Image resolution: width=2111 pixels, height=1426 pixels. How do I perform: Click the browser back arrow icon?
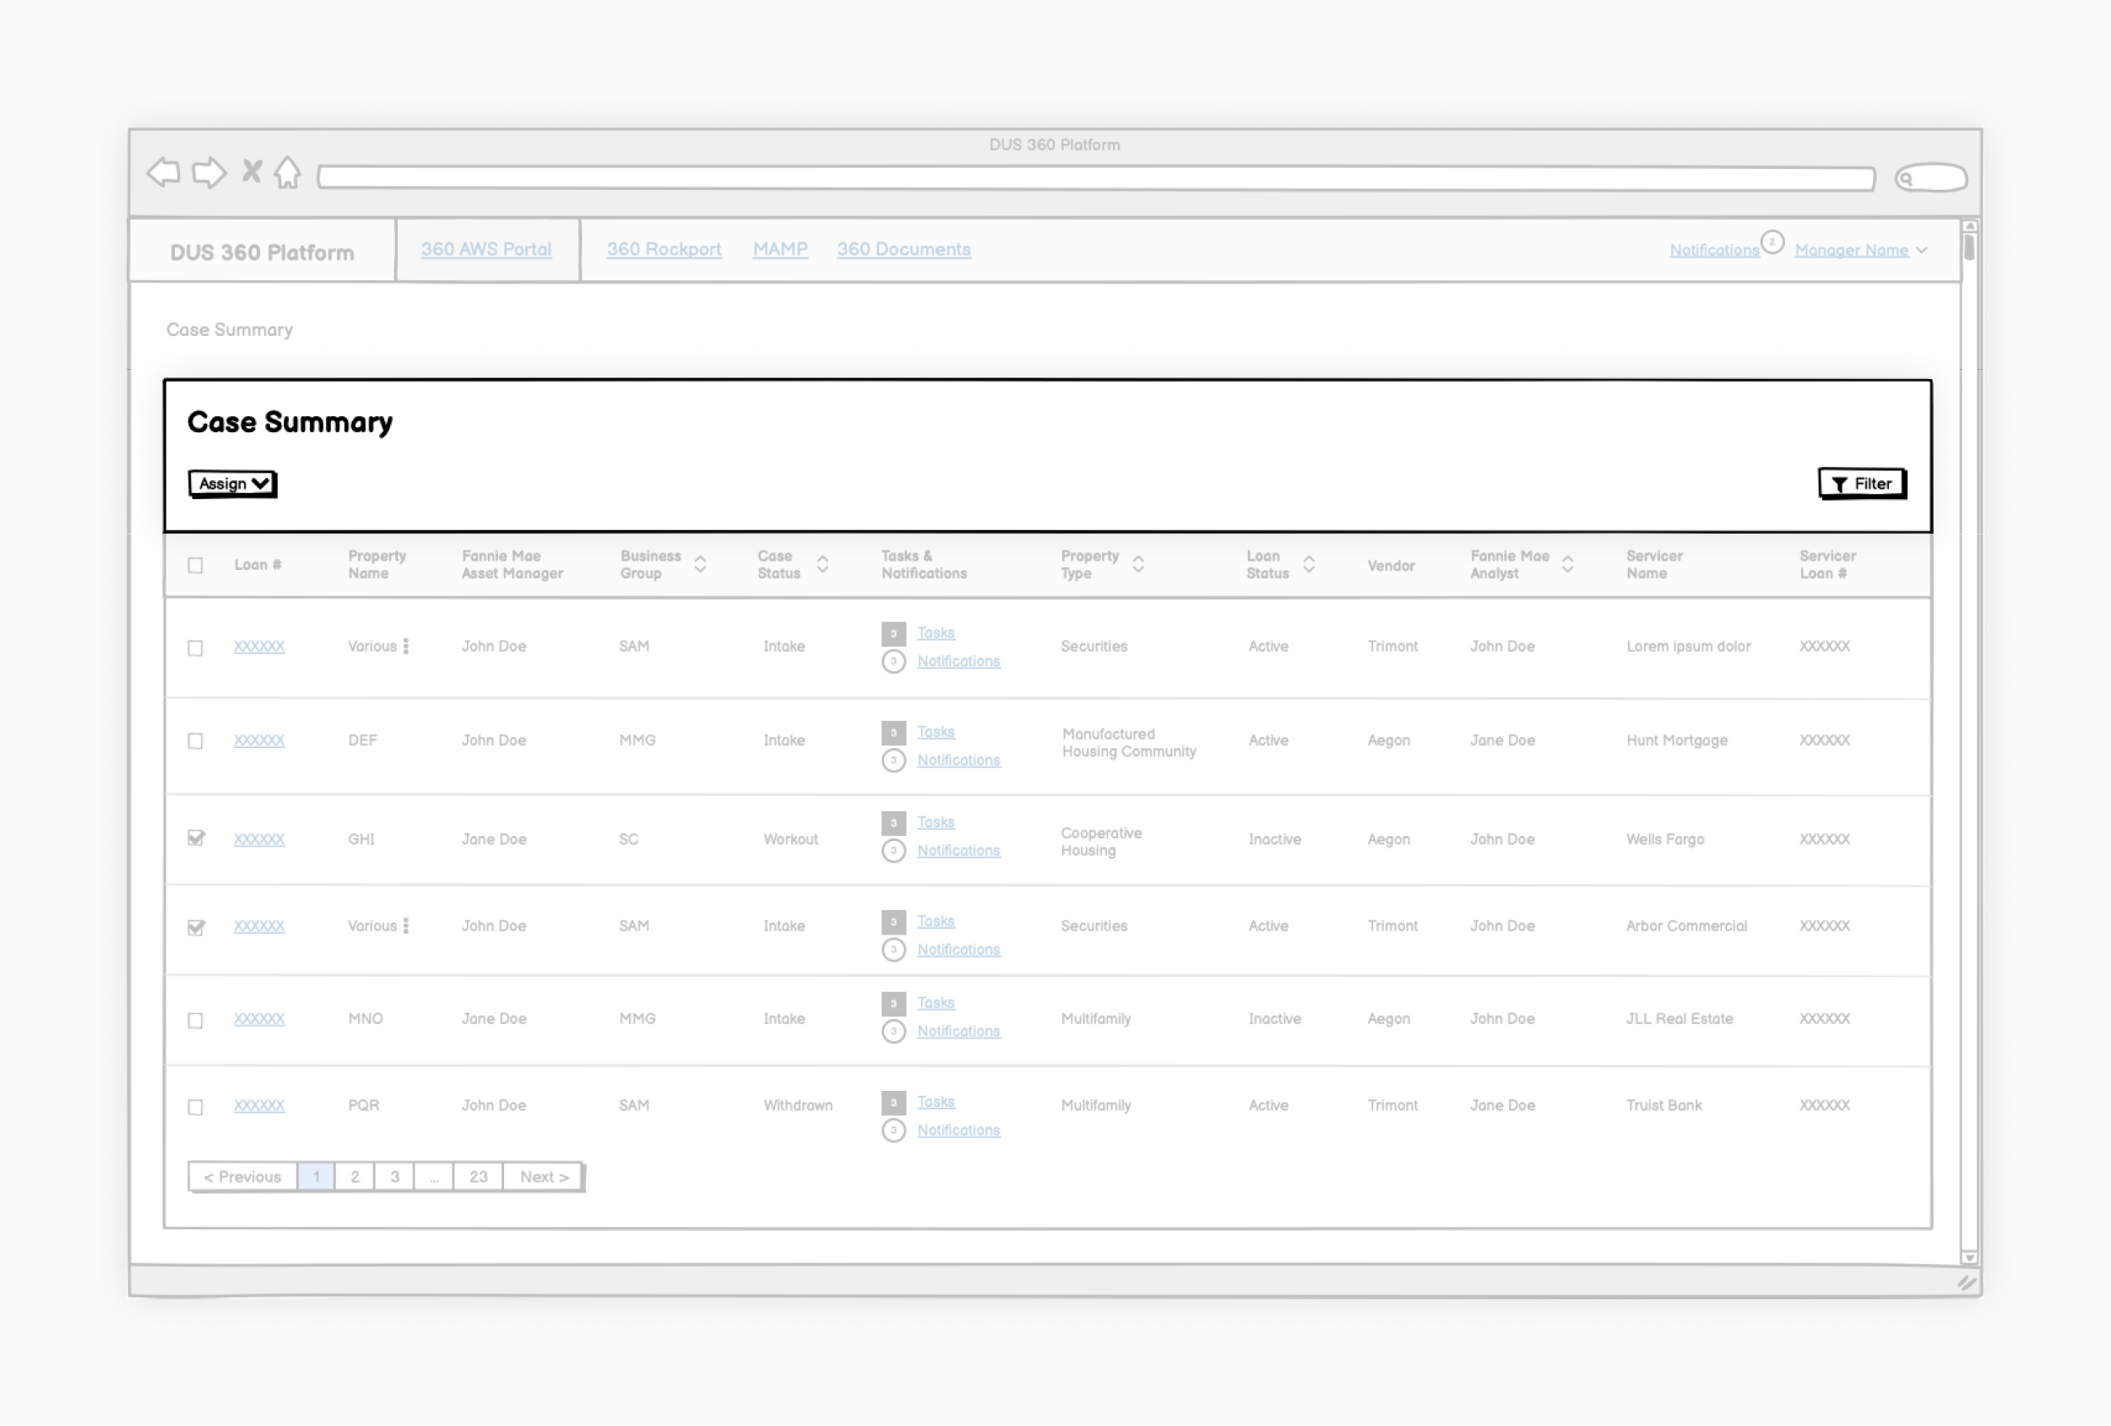(x=164, y=172)
